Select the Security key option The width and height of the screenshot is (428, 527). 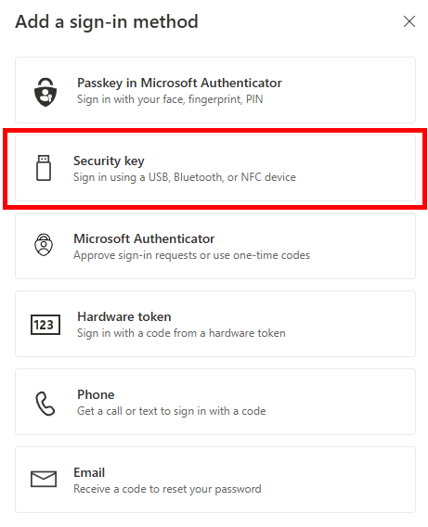point(215,168)
